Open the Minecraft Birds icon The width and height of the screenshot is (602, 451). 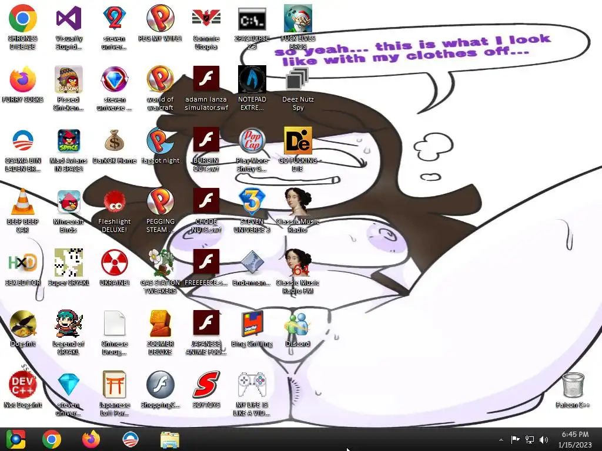click(x=68, y=202)
